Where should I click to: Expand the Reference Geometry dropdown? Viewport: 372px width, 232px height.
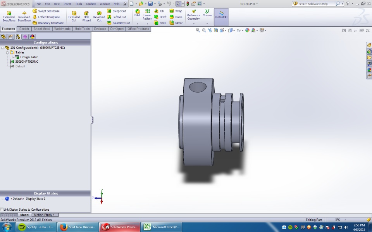click(194, 24)
